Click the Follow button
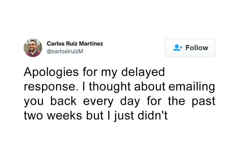This screenshot has width=239, height=159. (x=190, y=48)
